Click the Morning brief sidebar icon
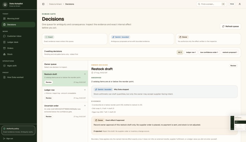This screenshot has height=142, width=246. (4, 19)
